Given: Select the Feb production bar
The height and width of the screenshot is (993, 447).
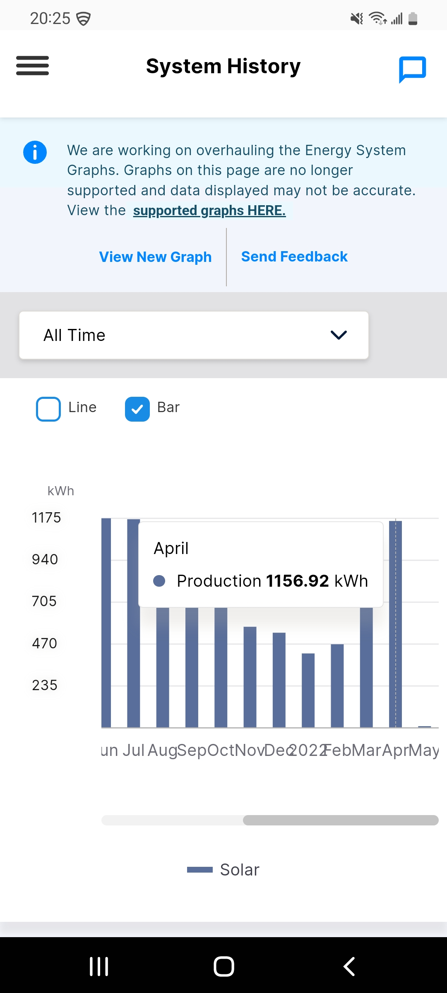Looking at the screenshot, I should pos(337,686).
